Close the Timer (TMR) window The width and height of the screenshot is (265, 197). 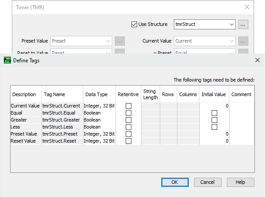coord(247,7)
